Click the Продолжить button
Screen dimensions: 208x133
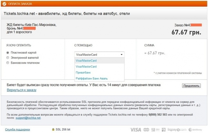point(191,86)
